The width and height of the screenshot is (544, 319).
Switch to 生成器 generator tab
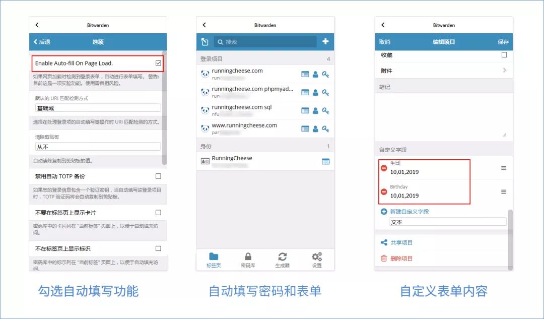tap(283, 260)
